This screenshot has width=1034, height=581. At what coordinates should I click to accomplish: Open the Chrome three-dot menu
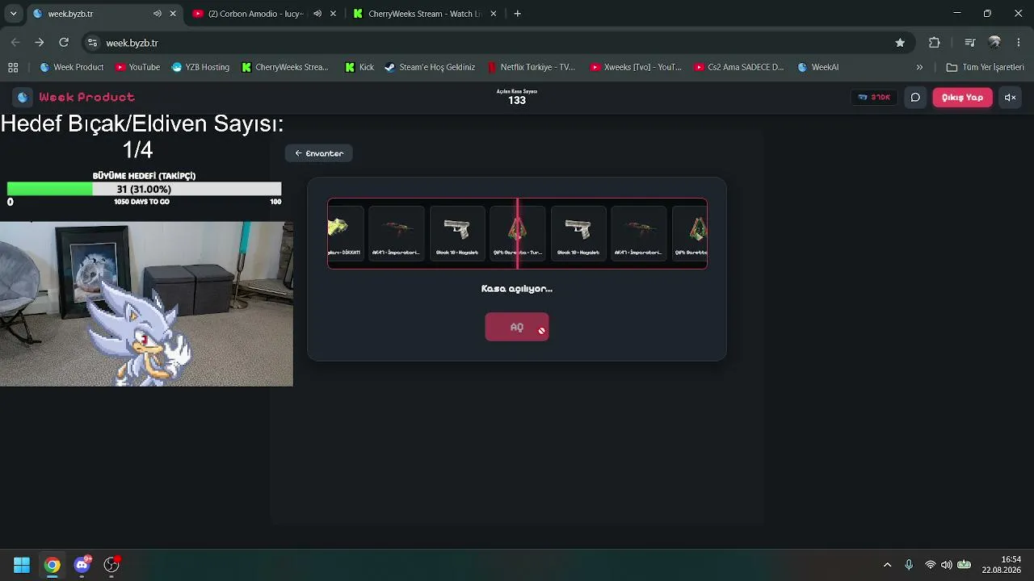click(1018, 43)
